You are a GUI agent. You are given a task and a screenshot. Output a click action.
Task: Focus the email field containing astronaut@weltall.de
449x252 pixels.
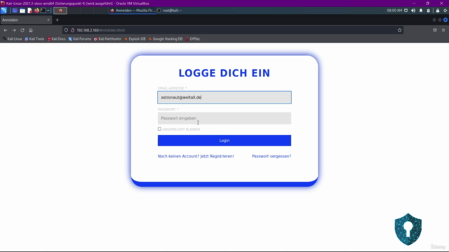224,97
